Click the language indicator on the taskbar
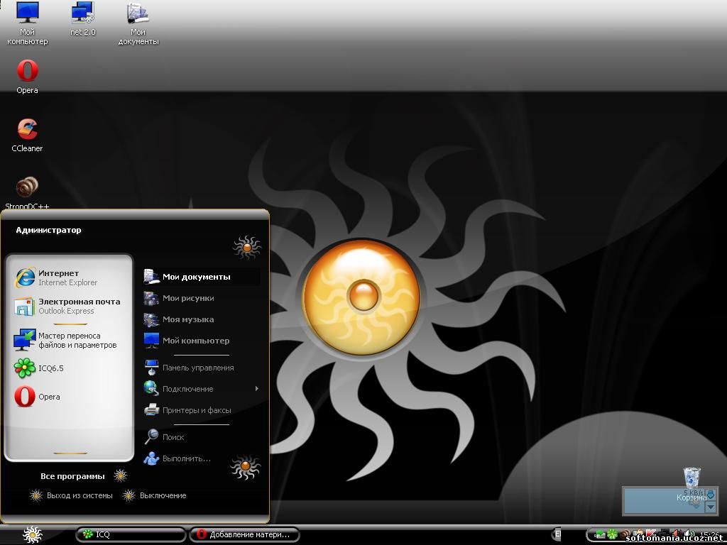This screenshot has width=727, height=545. [x=558, y=534]
